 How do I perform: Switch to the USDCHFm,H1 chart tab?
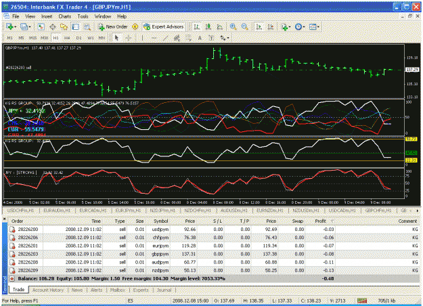pos(20,211)
